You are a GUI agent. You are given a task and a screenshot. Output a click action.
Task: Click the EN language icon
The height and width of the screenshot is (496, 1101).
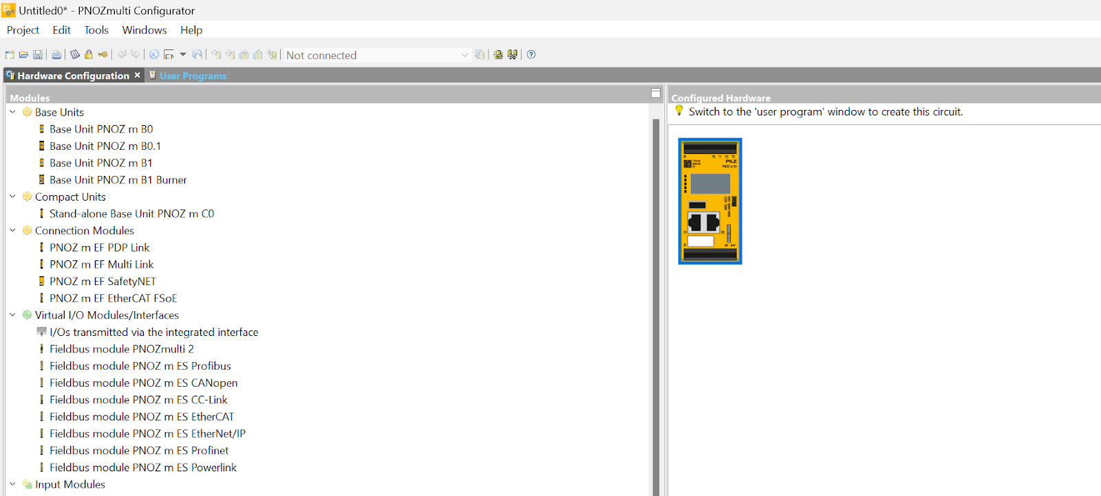pos(169,55)
